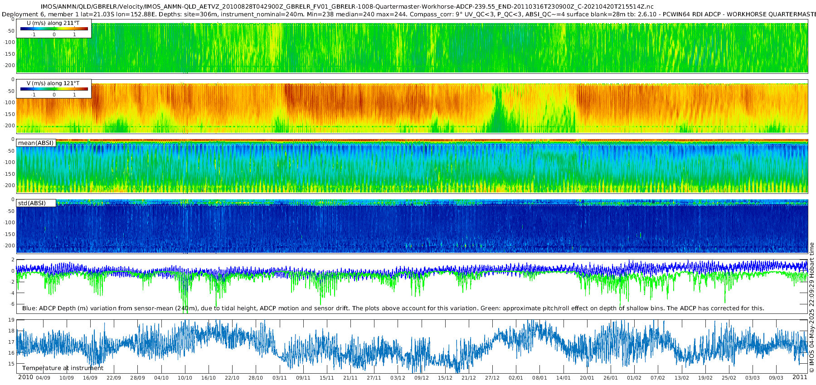Click the '13/02' date tick label
816x385 pixels.
[x=682, y=378]
